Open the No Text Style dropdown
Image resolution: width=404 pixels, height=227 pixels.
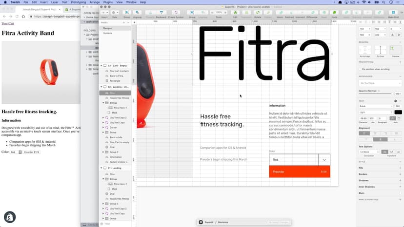[380, 83]
